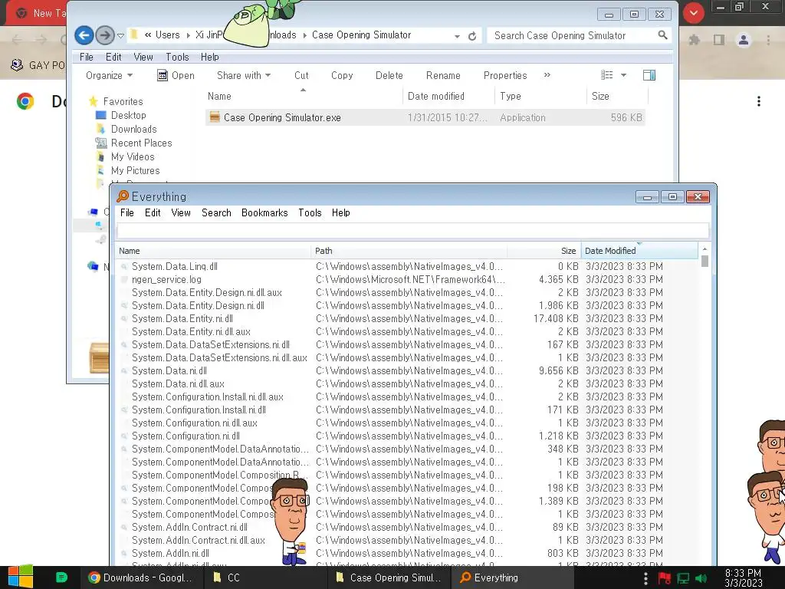785x589 pixels.
Task: Click Properties in Explorer toolbar
Action: click(x=505, y=75)
